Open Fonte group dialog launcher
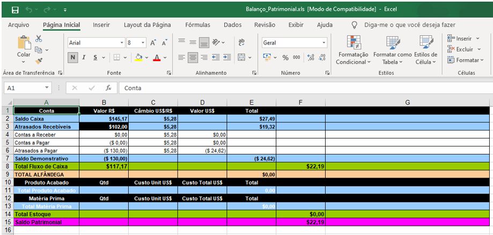Viewport: 493px width, 235px height. pos(169,73)
